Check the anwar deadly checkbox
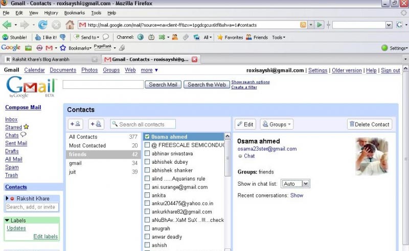The image size is (409, 251). [x=147, y=237]
